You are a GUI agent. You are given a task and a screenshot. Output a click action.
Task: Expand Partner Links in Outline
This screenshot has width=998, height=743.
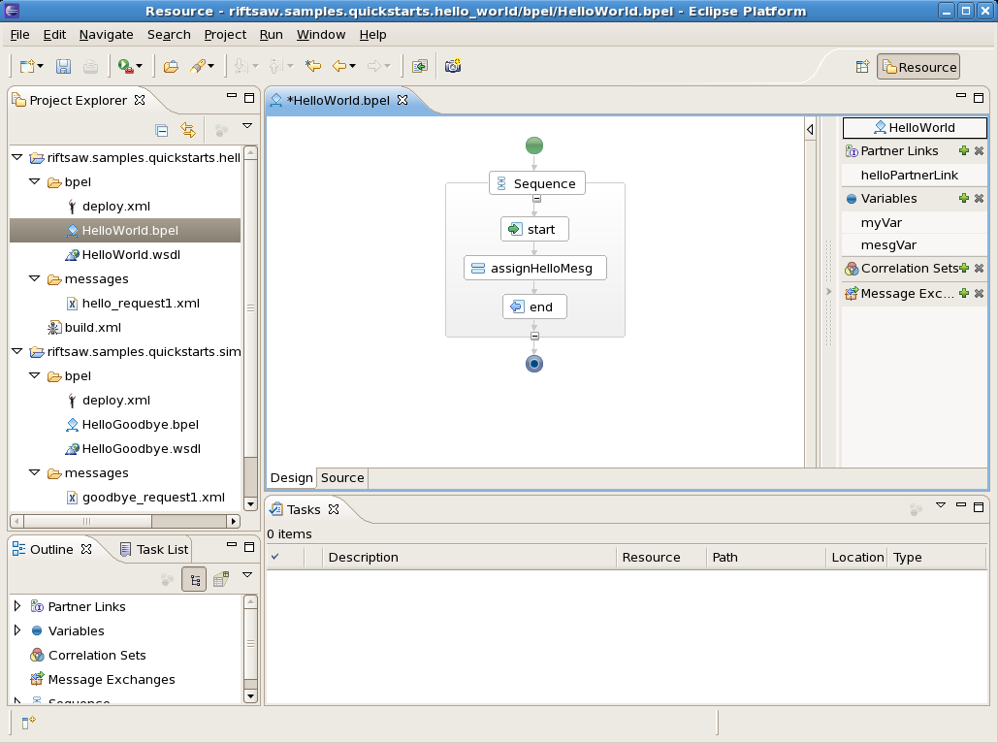[17, 606]
